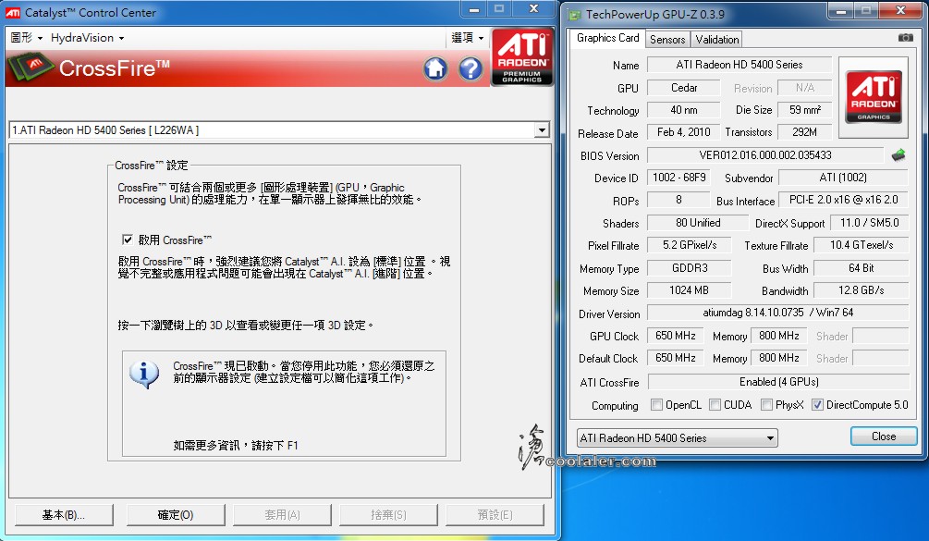The width and height of the screenshot is (929, 541).
Task: Expand the GPU-Z graphics card selector dropdown
Action: coord(770,438)
